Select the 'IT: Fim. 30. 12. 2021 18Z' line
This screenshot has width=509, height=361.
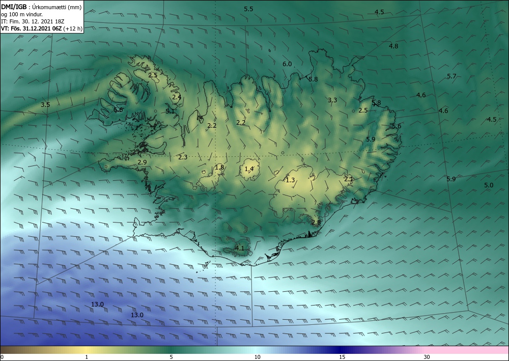pyautogui.click(x=33, y=21)
